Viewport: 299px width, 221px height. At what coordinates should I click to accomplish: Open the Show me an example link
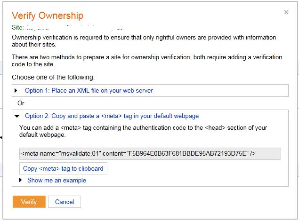pyautogui.click(x=57, y=180)
